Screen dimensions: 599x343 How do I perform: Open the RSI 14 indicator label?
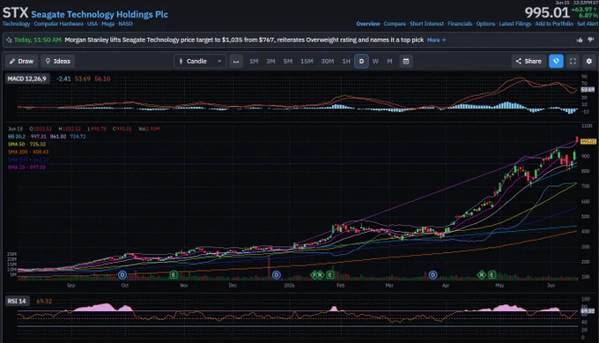point(17,302)
